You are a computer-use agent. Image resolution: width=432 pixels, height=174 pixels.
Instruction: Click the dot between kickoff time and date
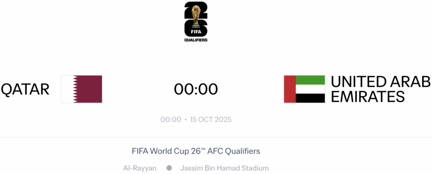click(186, 120)
